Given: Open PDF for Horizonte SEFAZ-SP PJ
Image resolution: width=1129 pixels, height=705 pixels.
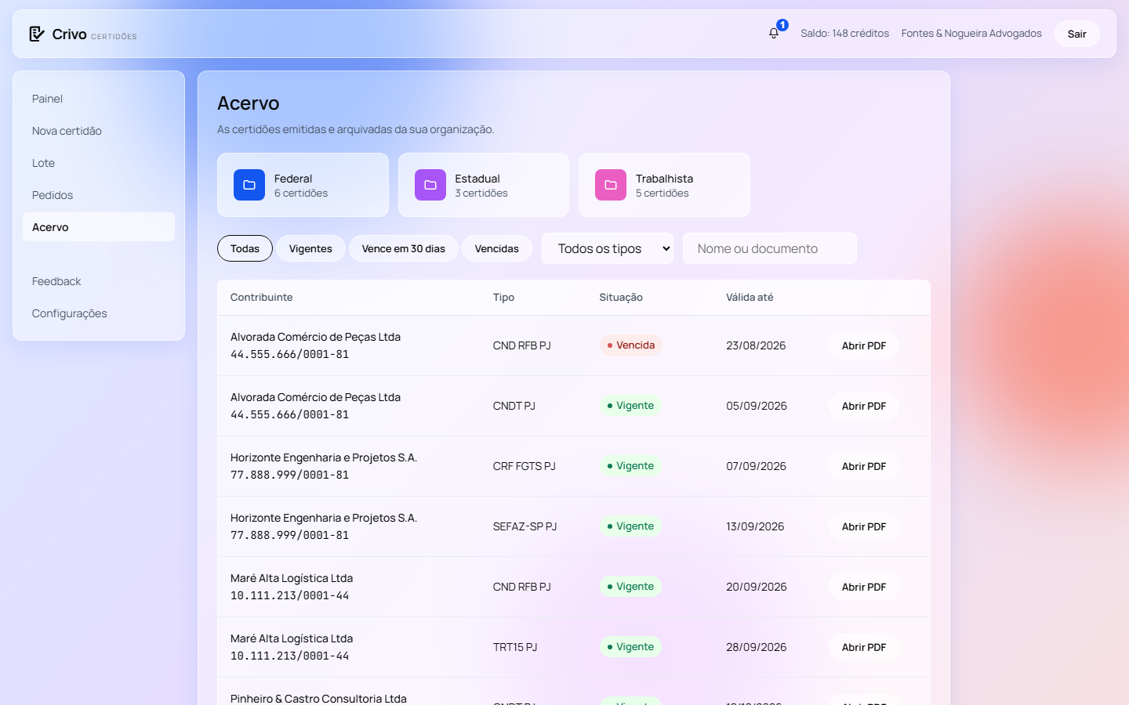Looking at the screenshot, I should click(x=864, y=526).
